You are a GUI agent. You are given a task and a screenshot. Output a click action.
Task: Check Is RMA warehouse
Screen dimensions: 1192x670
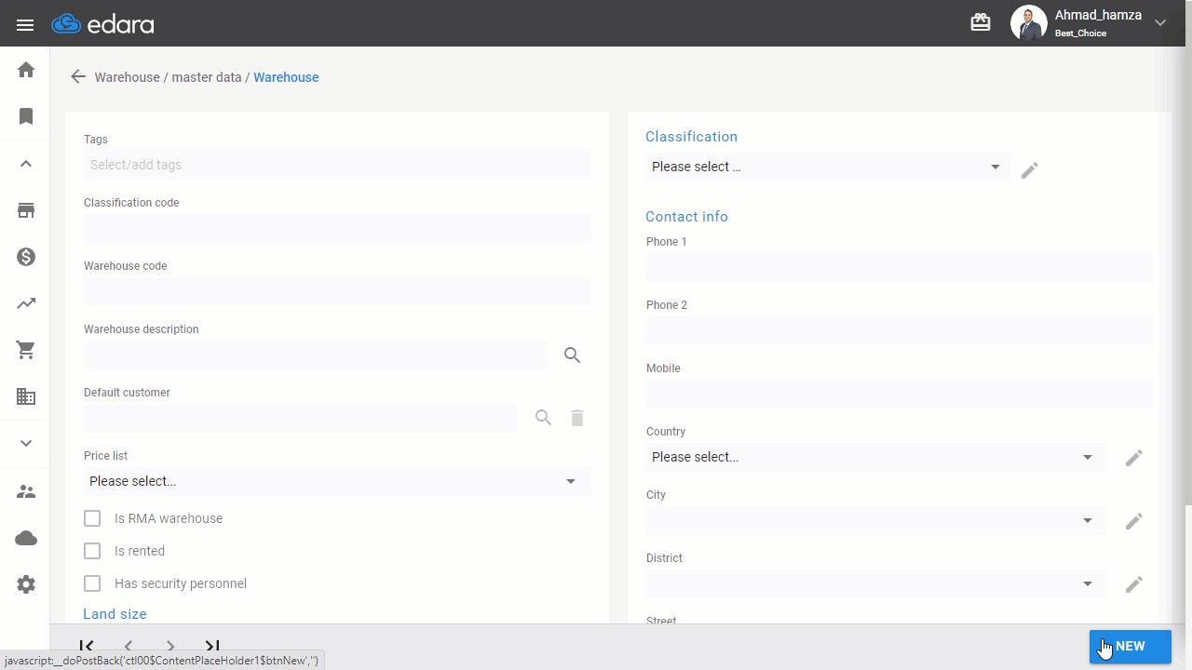(92, 518)
